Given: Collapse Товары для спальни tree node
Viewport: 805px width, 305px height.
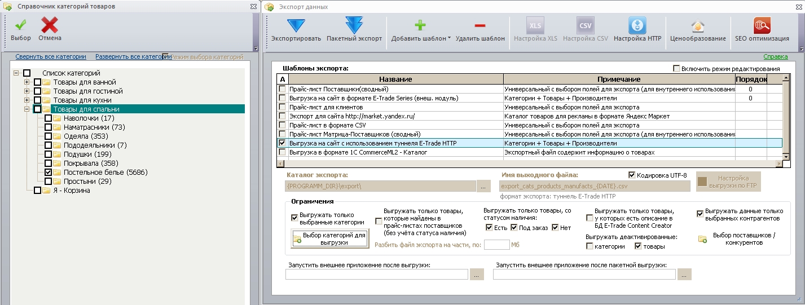Looking at the screenshot, I should click(x=27, y=109).
